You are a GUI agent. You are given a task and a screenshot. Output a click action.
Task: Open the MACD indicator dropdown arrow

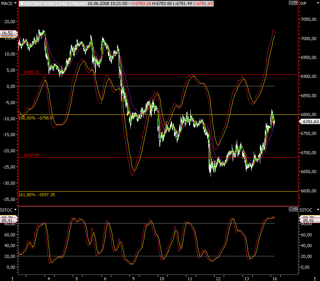coord(15,3)
